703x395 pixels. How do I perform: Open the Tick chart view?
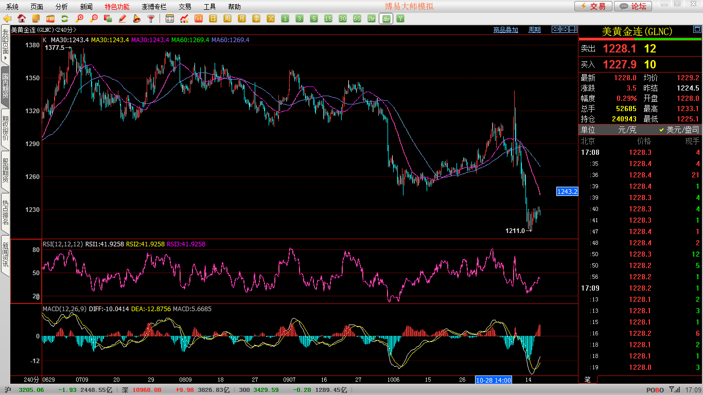coord(199,19)
